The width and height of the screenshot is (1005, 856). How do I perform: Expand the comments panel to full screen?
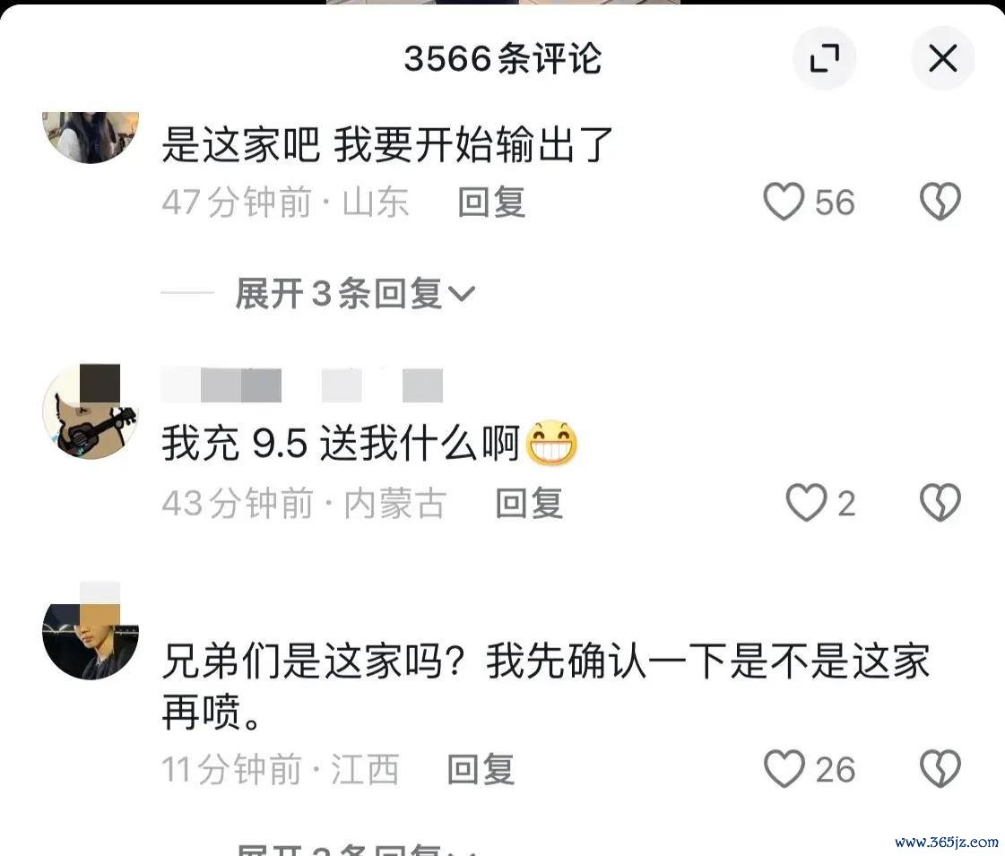coord(824,59)
